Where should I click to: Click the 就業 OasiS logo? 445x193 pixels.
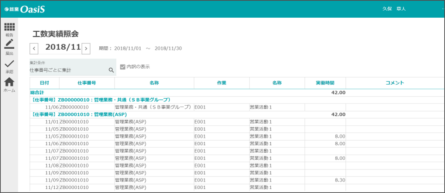[25, 9]
